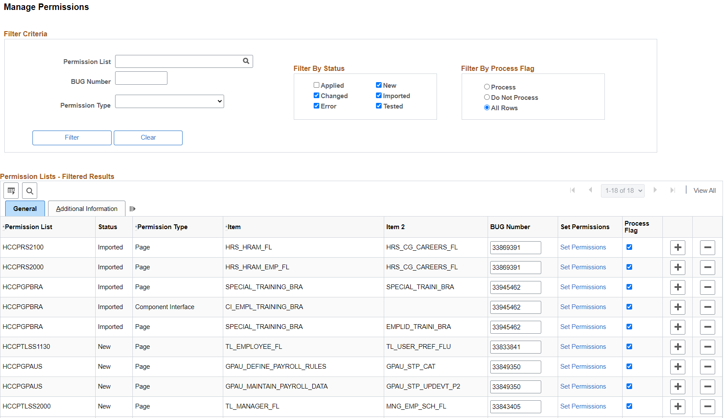The image size is (726, 418).
Task: Click the grid Find search icon
Action: pos(29,191)
